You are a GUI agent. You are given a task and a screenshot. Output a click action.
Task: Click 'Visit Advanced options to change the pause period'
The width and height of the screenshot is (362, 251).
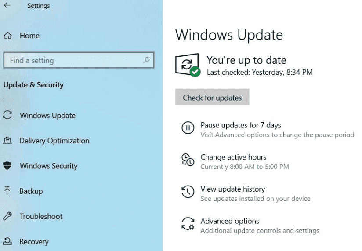pos(277,135)
